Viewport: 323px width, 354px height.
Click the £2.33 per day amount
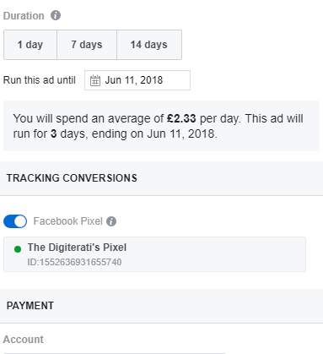point(181,118)
